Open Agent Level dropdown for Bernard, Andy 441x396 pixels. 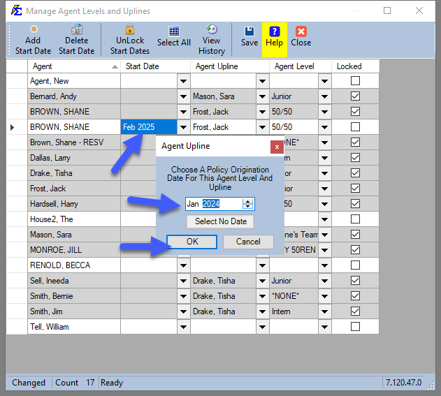pos(324,96)
